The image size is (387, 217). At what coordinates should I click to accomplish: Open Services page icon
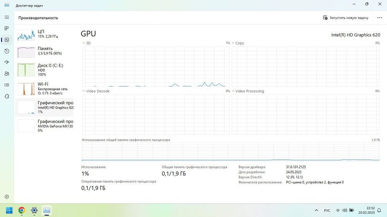tap(7, 96)
